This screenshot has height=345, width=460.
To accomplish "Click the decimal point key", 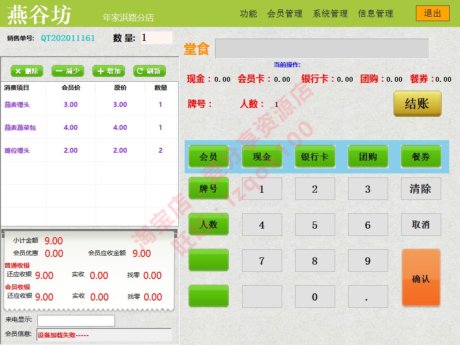I will click(368, 296).
